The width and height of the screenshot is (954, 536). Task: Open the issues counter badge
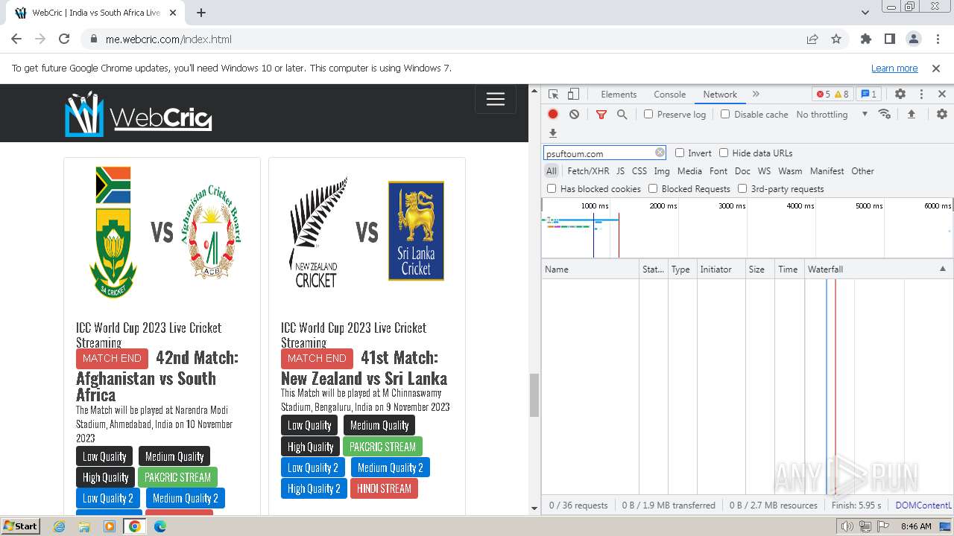coord(868,95)
